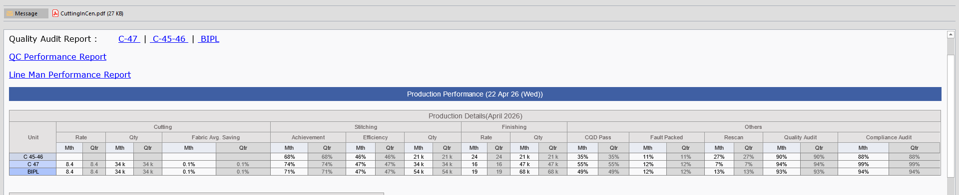The height and width of the screenshot is (195, 959).
Task: Click C 47 CQD Pass Mth value 55%
Action: pyautogui.click(x=582, y=164)
